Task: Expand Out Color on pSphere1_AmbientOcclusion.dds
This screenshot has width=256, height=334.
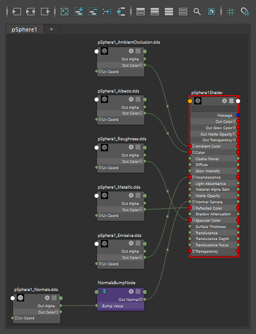Action: coord(141,65)
